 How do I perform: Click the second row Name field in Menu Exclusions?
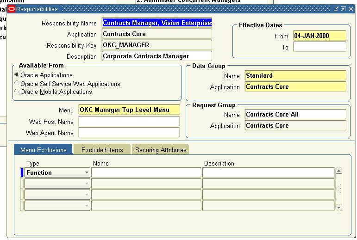(x=146, y=184)
